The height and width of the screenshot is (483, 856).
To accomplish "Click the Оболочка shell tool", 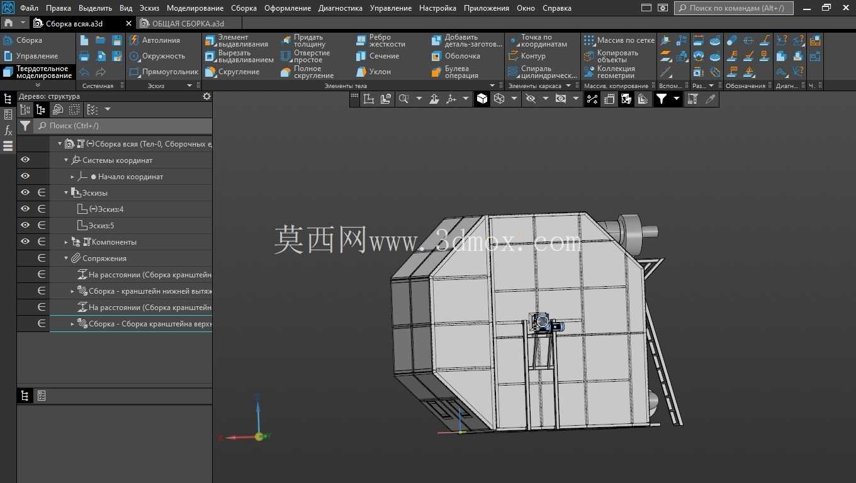I will click(456, 56).
